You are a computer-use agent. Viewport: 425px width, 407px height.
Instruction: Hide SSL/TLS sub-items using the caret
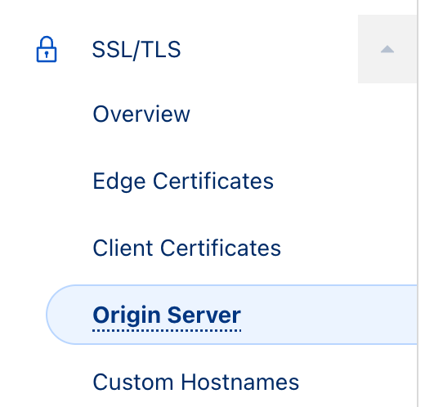coord(387,49)
